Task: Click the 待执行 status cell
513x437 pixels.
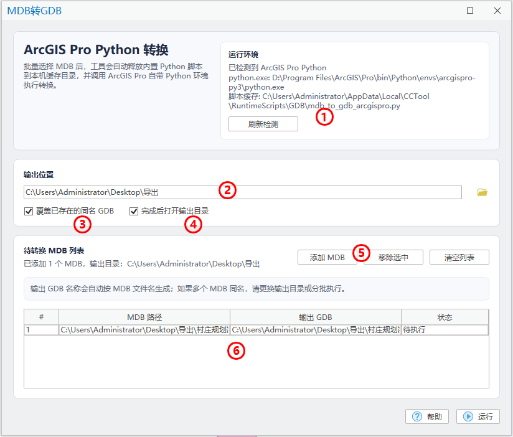Action: pos(445,330)
